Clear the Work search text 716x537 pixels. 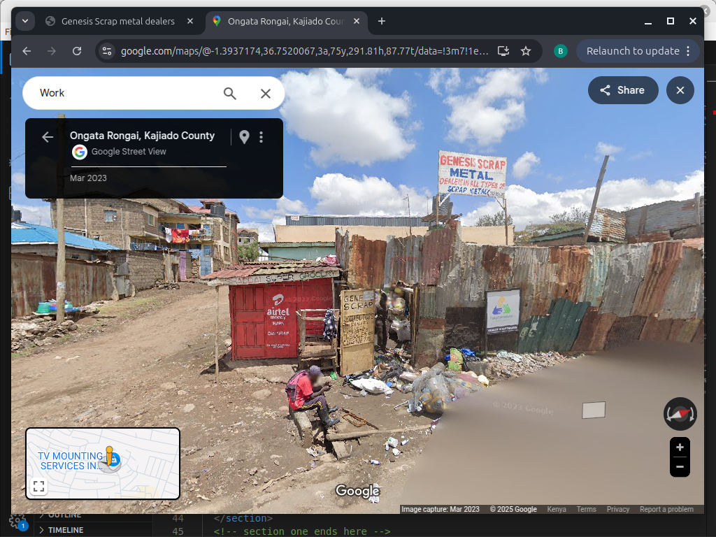pyautogui.click(x=266, y=93)
